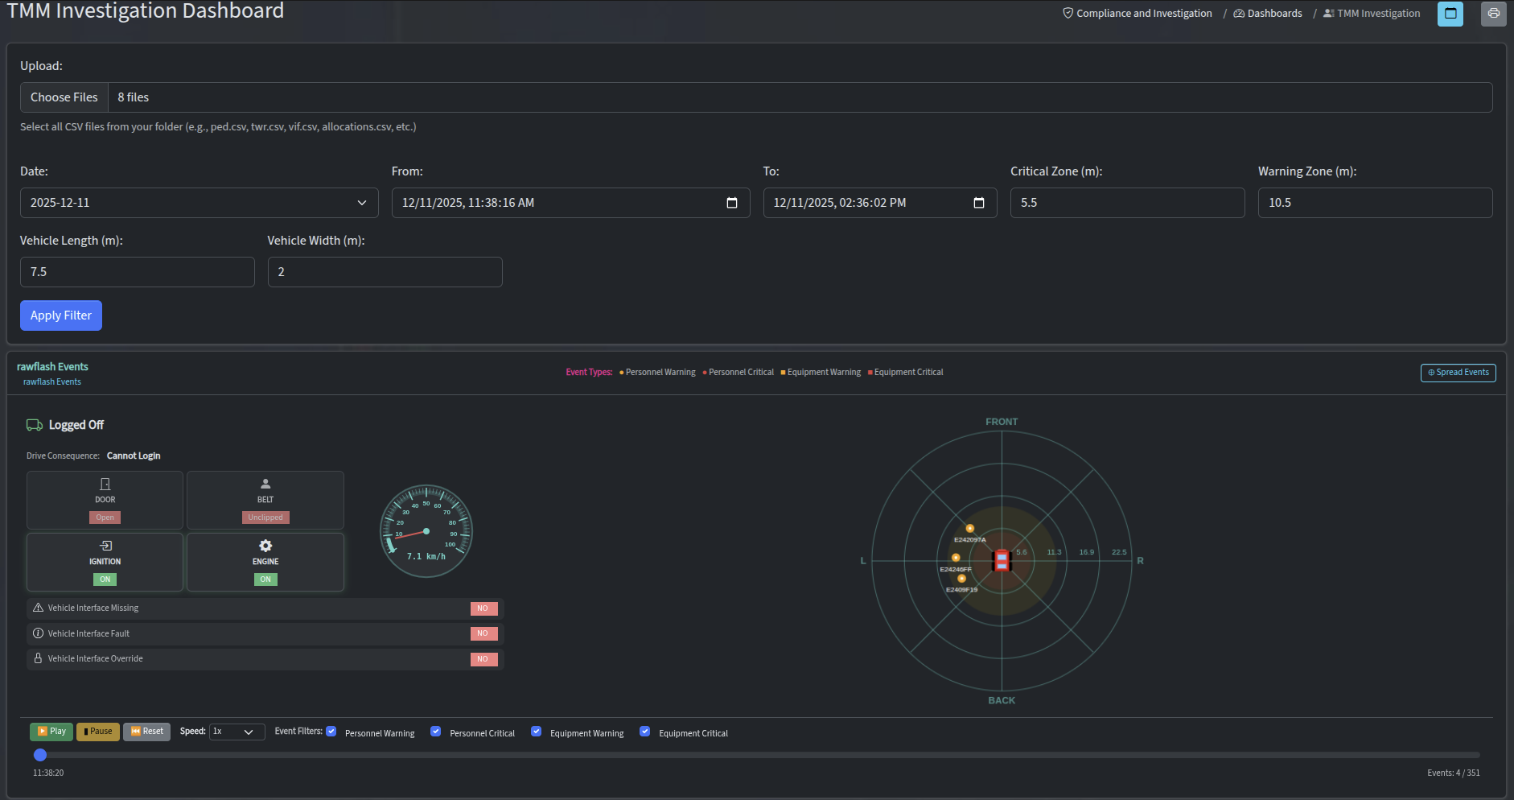This screenshot has width=1514, height=800.
Task: Click the rawflash Events sub-link
Action: pyautogui.click(x=52, y=382)
